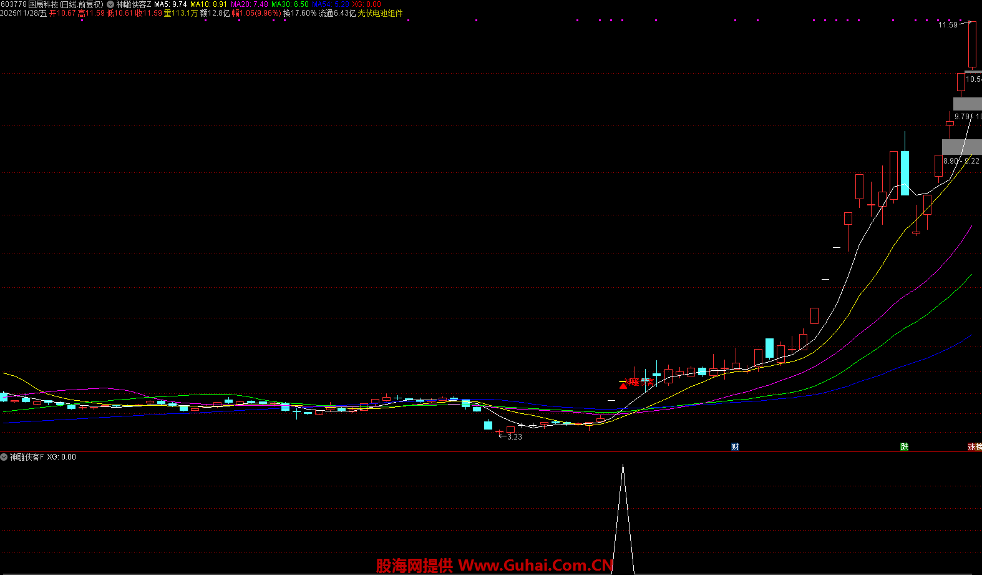Viewport: 982px width, 575px height.
Task: Click the red XG legend value in header
Action: pyautogui.click(x=366, y=4)
